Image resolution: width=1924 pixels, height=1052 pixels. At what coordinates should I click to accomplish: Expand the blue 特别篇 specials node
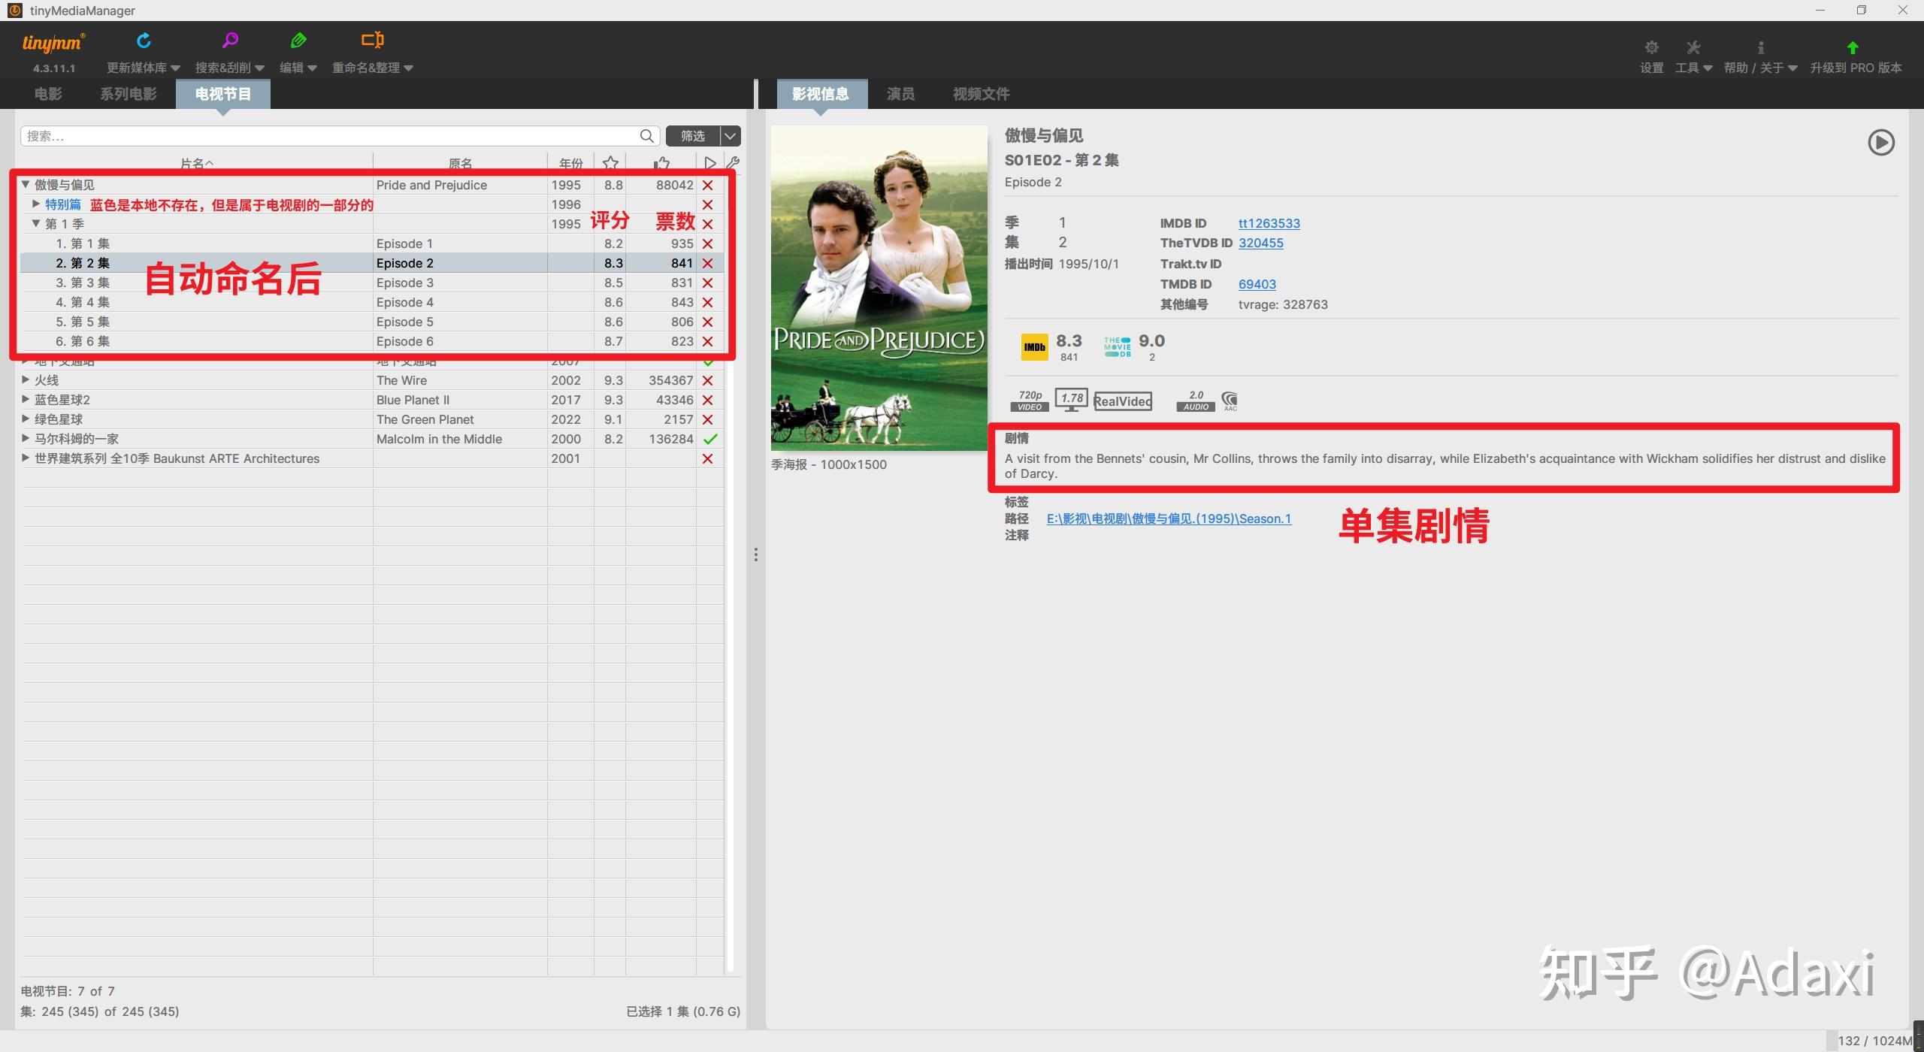pyautogui.click(x=36, y=204)
